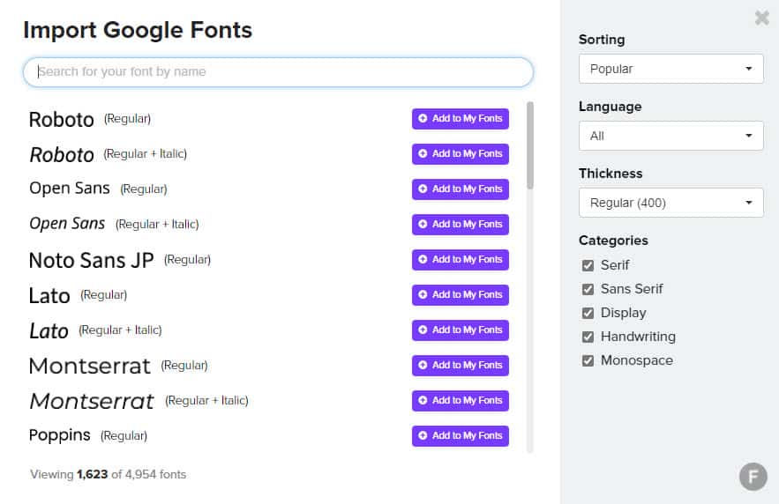
Task: Click the round F icon at bottom
Action: click(x=753, y=477)
